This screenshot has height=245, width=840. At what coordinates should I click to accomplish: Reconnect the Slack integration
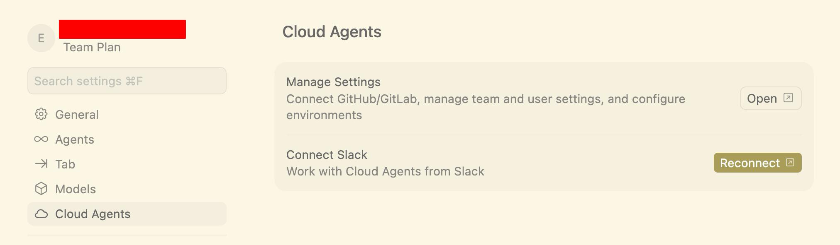point(757,163)
